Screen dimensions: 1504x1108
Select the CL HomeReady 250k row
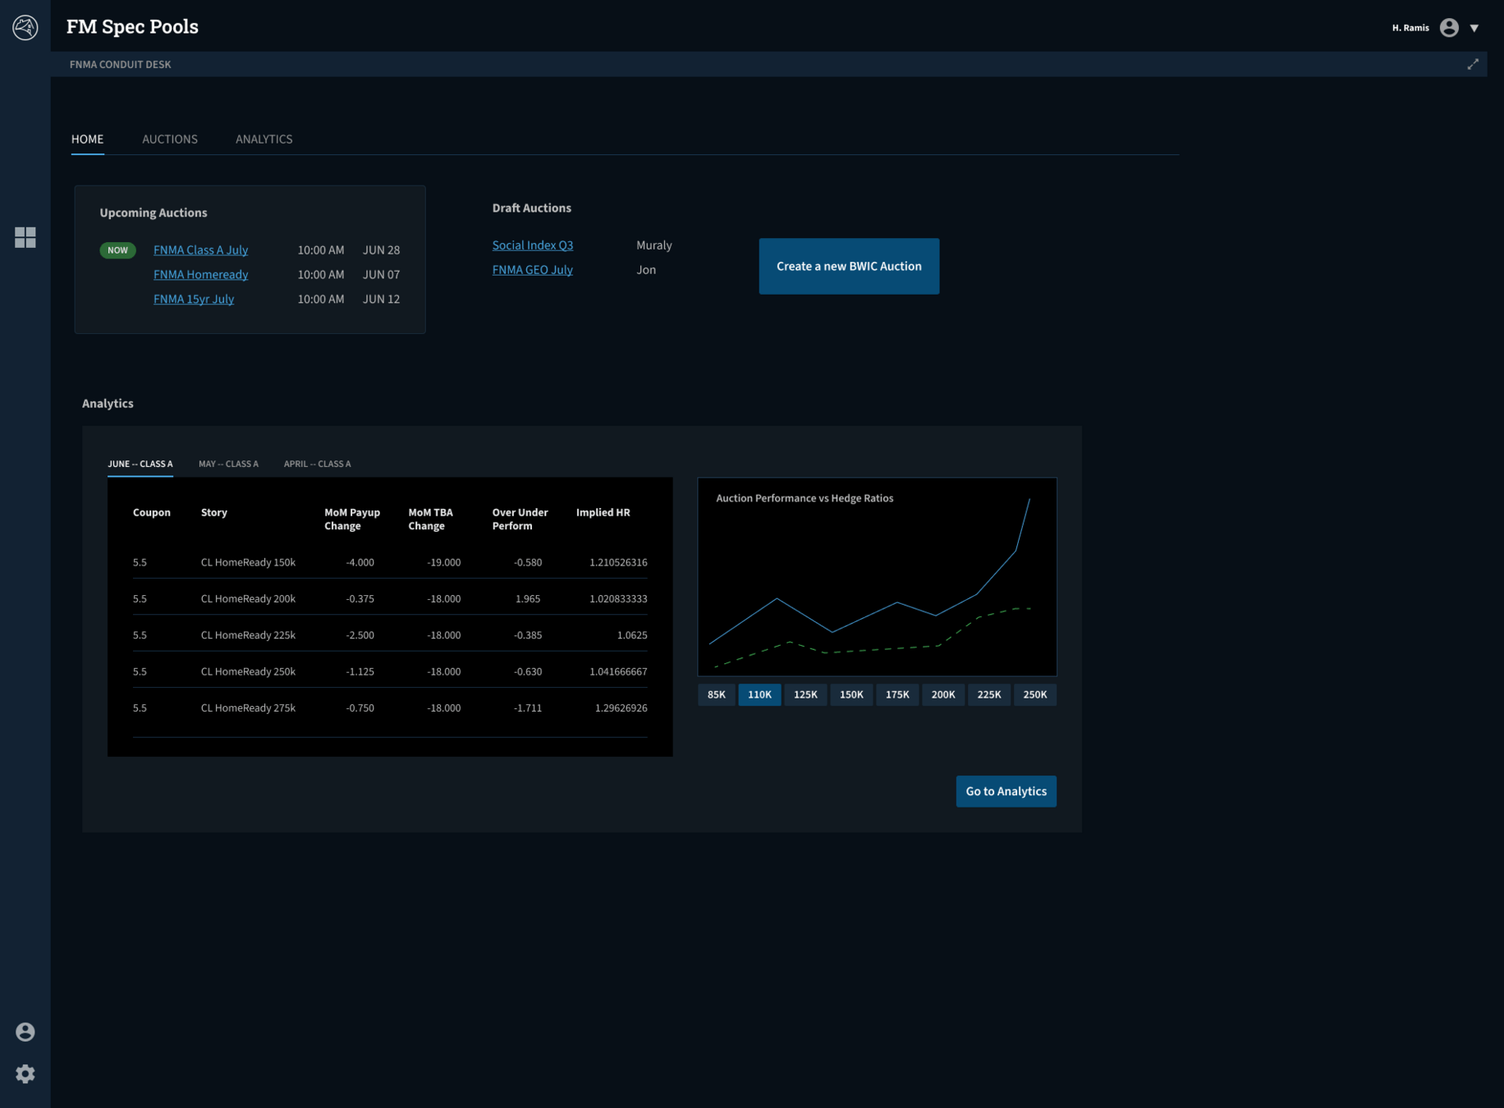[x=390, y=671]
